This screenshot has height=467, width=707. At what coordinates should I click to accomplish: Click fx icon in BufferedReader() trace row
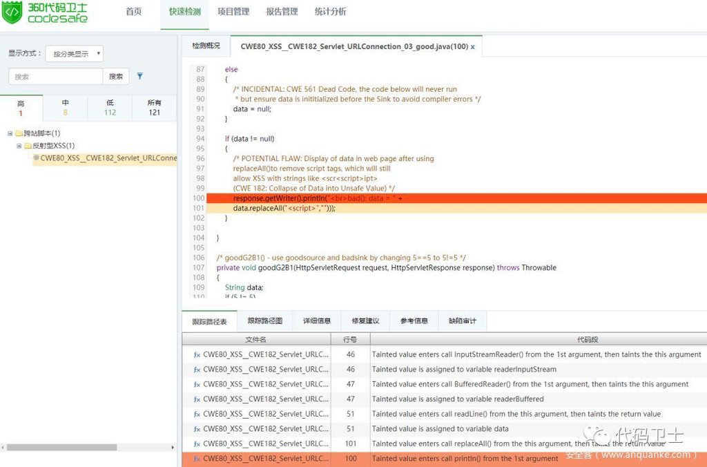[x=197, y=384]
